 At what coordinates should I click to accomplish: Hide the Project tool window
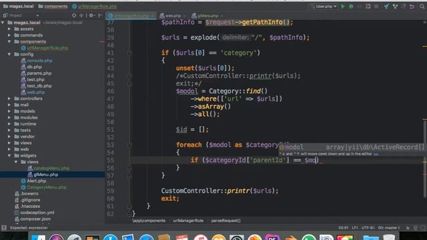coord(100,15)
